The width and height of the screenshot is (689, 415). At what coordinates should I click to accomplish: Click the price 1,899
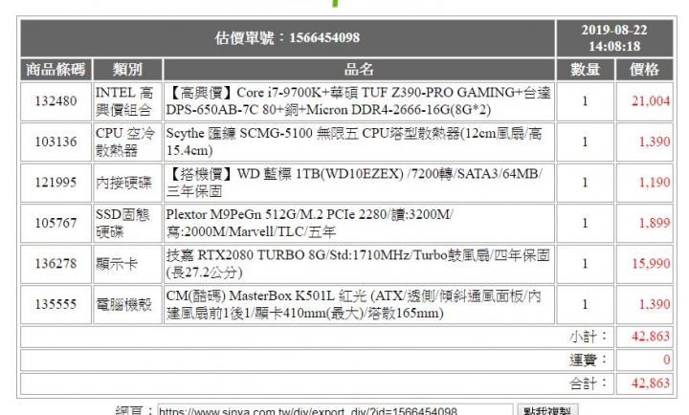[655, 223]
